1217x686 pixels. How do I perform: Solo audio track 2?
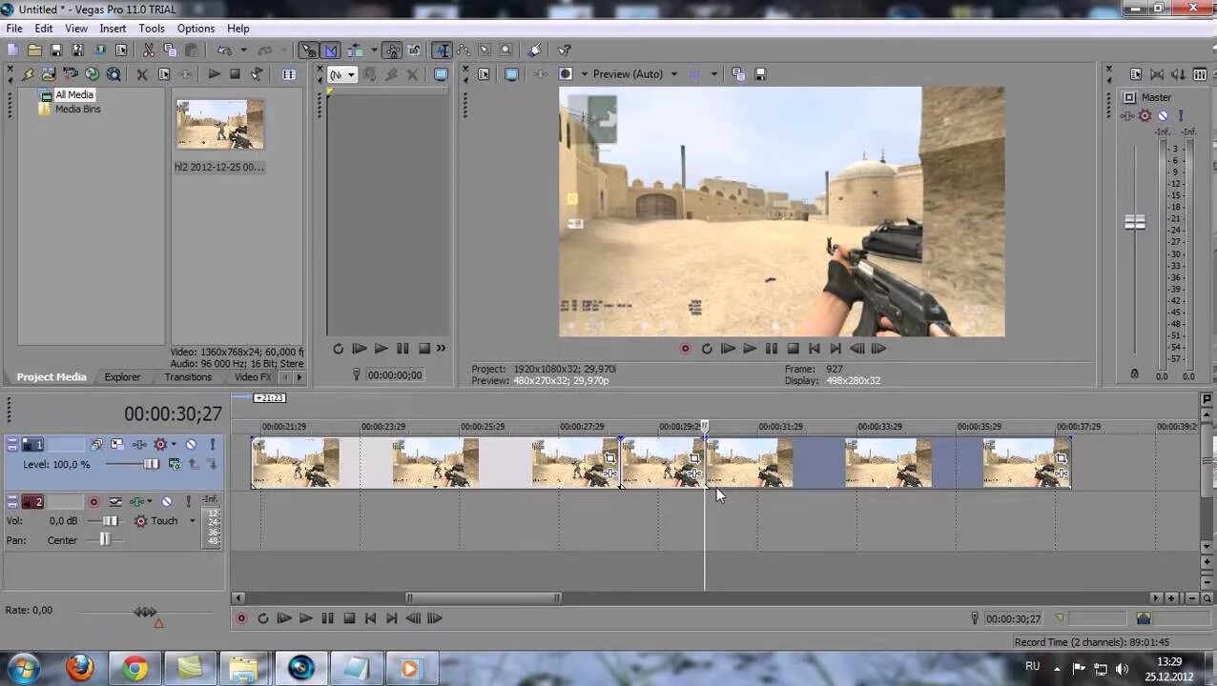click(x=188, y=502)
